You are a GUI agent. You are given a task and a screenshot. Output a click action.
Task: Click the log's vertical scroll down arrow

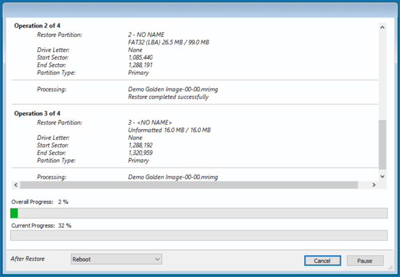[x=383, y=176]
